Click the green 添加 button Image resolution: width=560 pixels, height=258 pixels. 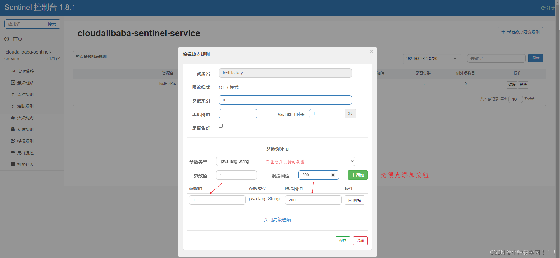point(358,175)
